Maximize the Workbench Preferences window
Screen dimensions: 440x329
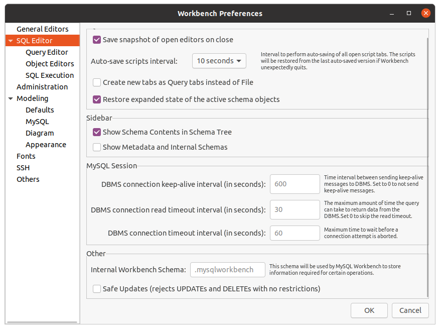(x=409, y=13)
